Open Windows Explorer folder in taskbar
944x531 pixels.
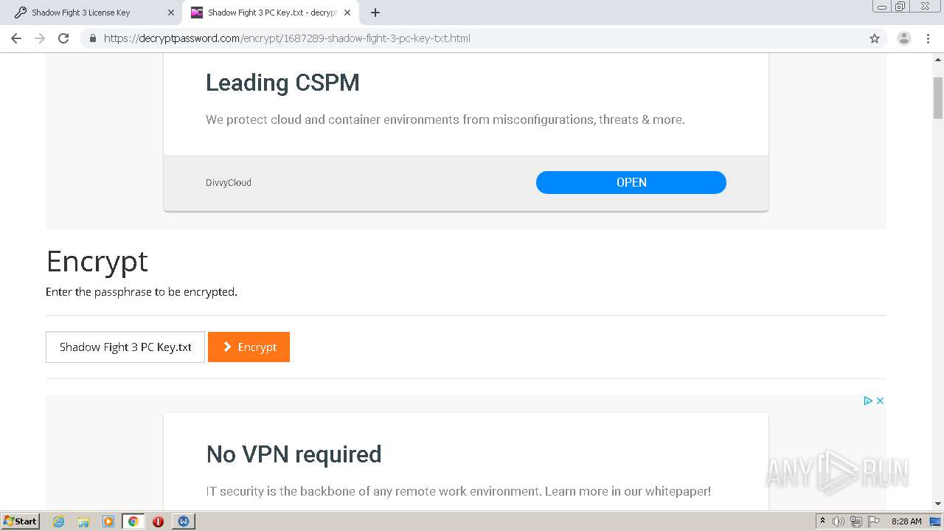tap(83, 521)
